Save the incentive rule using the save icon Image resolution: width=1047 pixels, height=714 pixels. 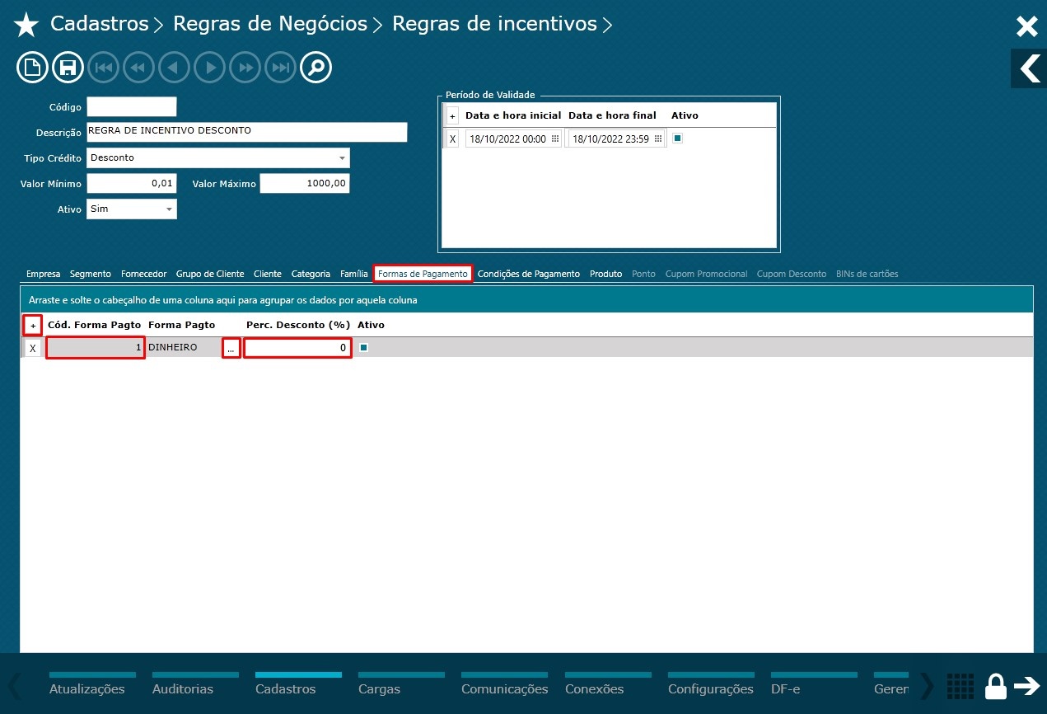[68, 67]
